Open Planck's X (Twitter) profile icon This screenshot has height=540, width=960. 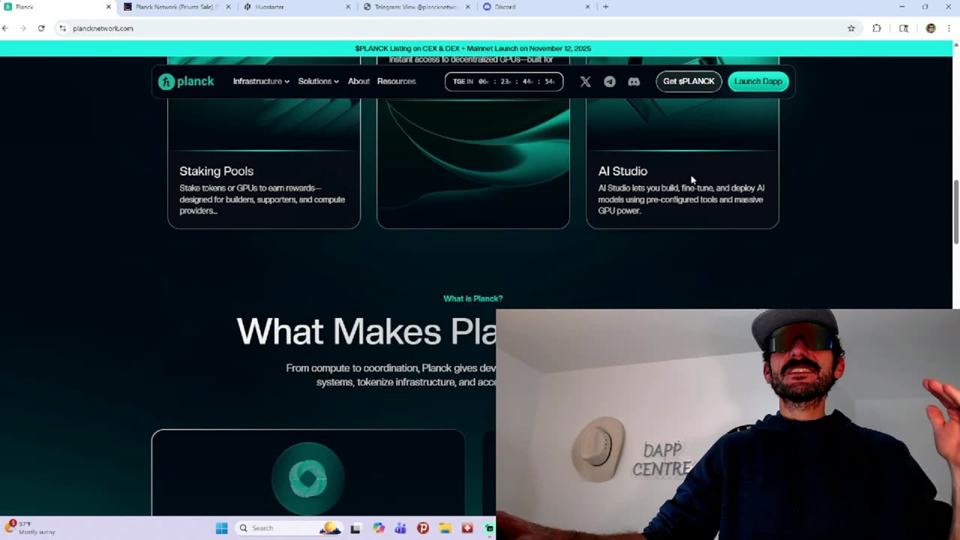[x=586, y=81]
